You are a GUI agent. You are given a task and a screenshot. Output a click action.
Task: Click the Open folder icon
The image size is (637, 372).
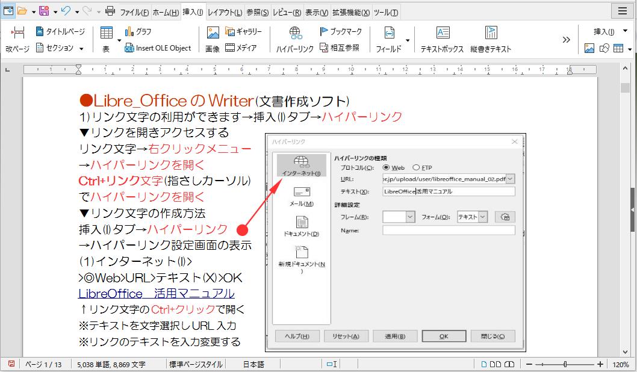[22, 11]
